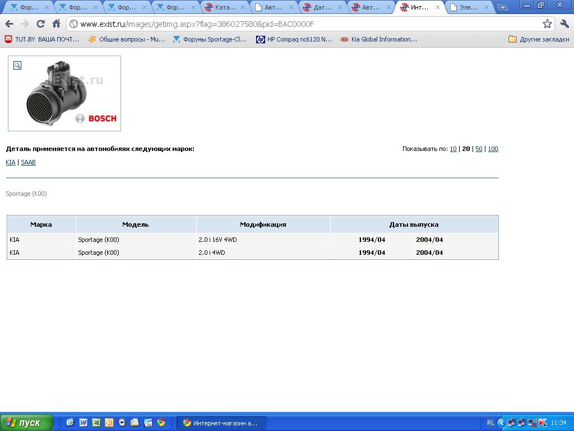
Task: Go to the browser home page
Action: [x=56, y=24]
